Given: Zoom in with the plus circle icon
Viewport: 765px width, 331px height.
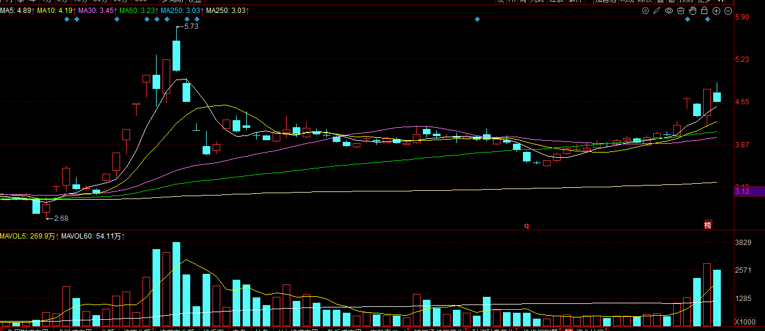Looking at the screenshot, I should [x=716, y=11].
